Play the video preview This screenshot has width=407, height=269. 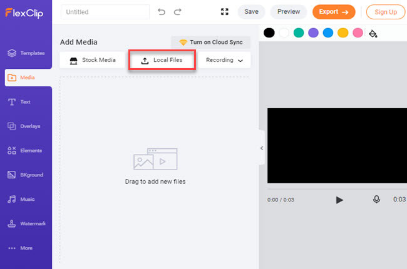(x=339, y=200)
